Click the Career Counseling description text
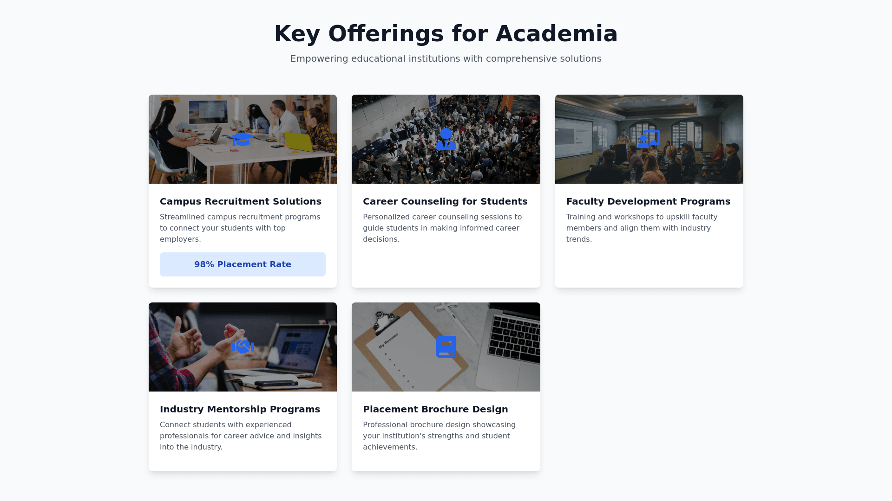Viewport: 892px width, 501px height. (442, 228)
